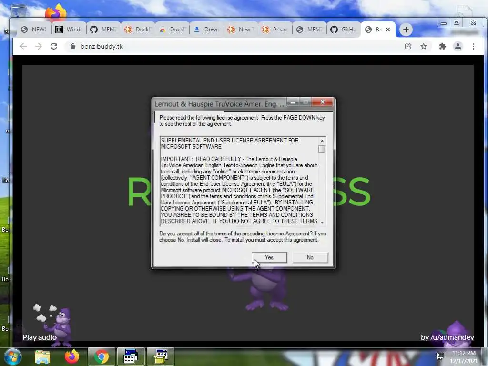The width and height of the screenshot is (488, 366).
Task: Switch to the NEW! tab
Action: click(33, 30)
